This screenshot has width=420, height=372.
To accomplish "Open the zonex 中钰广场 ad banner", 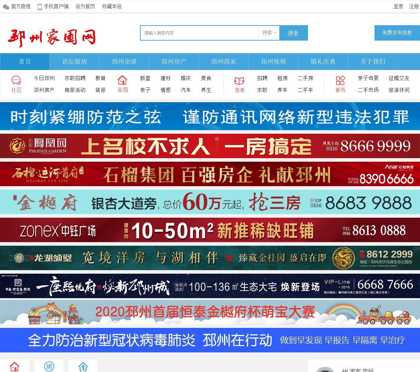I will click(210, 230).
